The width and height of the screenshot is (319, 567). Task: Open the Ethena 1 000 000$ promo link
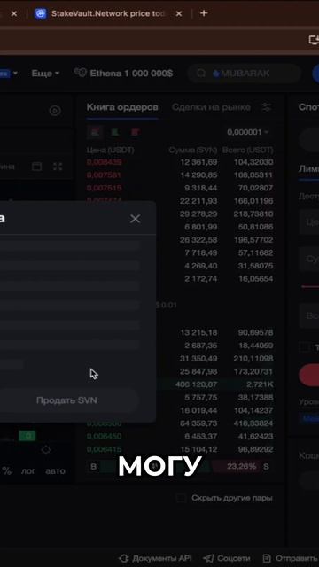click(x=123, y=74)
